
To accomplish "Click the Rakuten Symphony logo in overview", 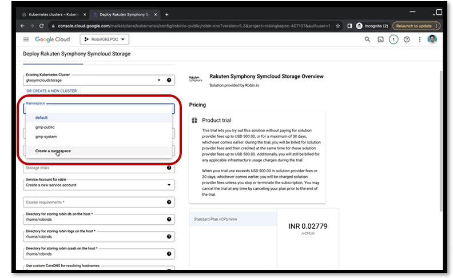I will coord(196,78).
